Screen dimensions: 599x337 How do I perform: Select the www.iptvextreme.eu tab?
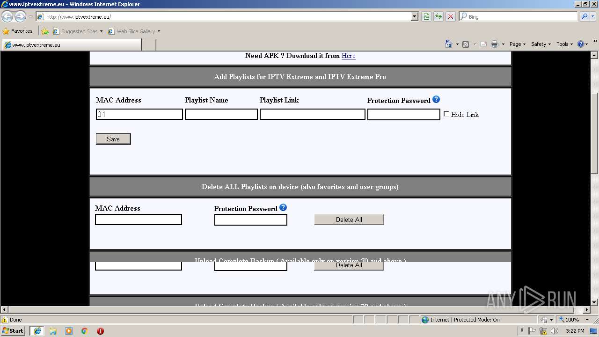(71, 45)
